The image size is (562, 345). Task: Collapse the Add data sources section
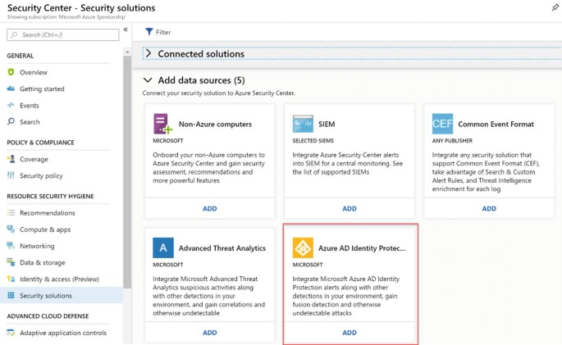click(x=148, y=80)
